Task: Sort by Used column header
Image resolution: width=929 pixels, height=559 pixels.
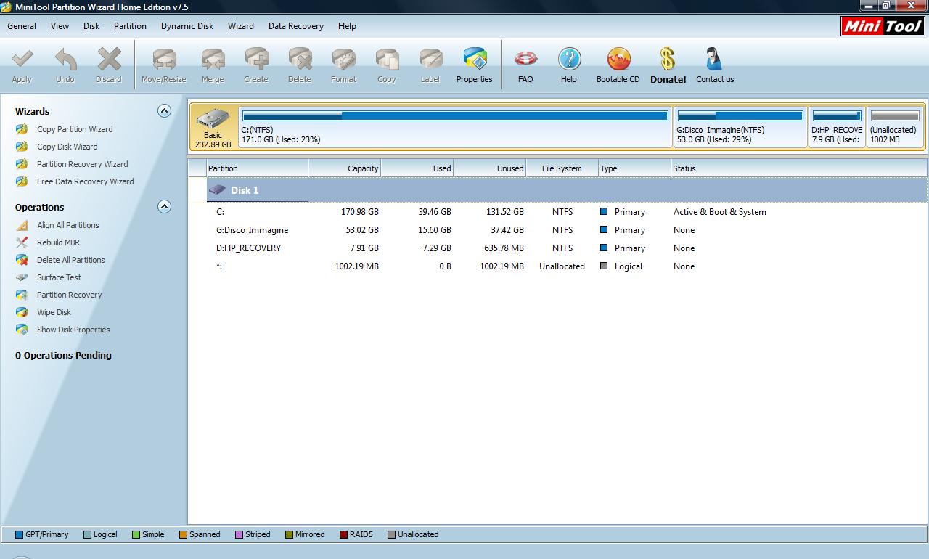Action: 417,168
